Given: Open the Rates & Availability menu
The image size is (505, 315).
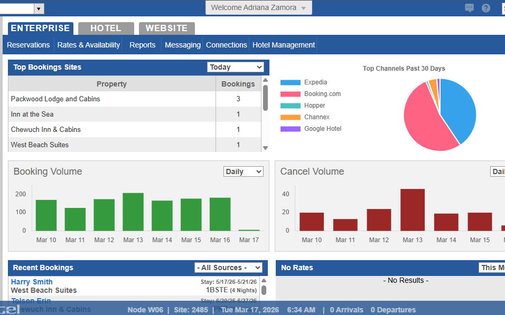Looking at the screenshot, I should [89, 45].
